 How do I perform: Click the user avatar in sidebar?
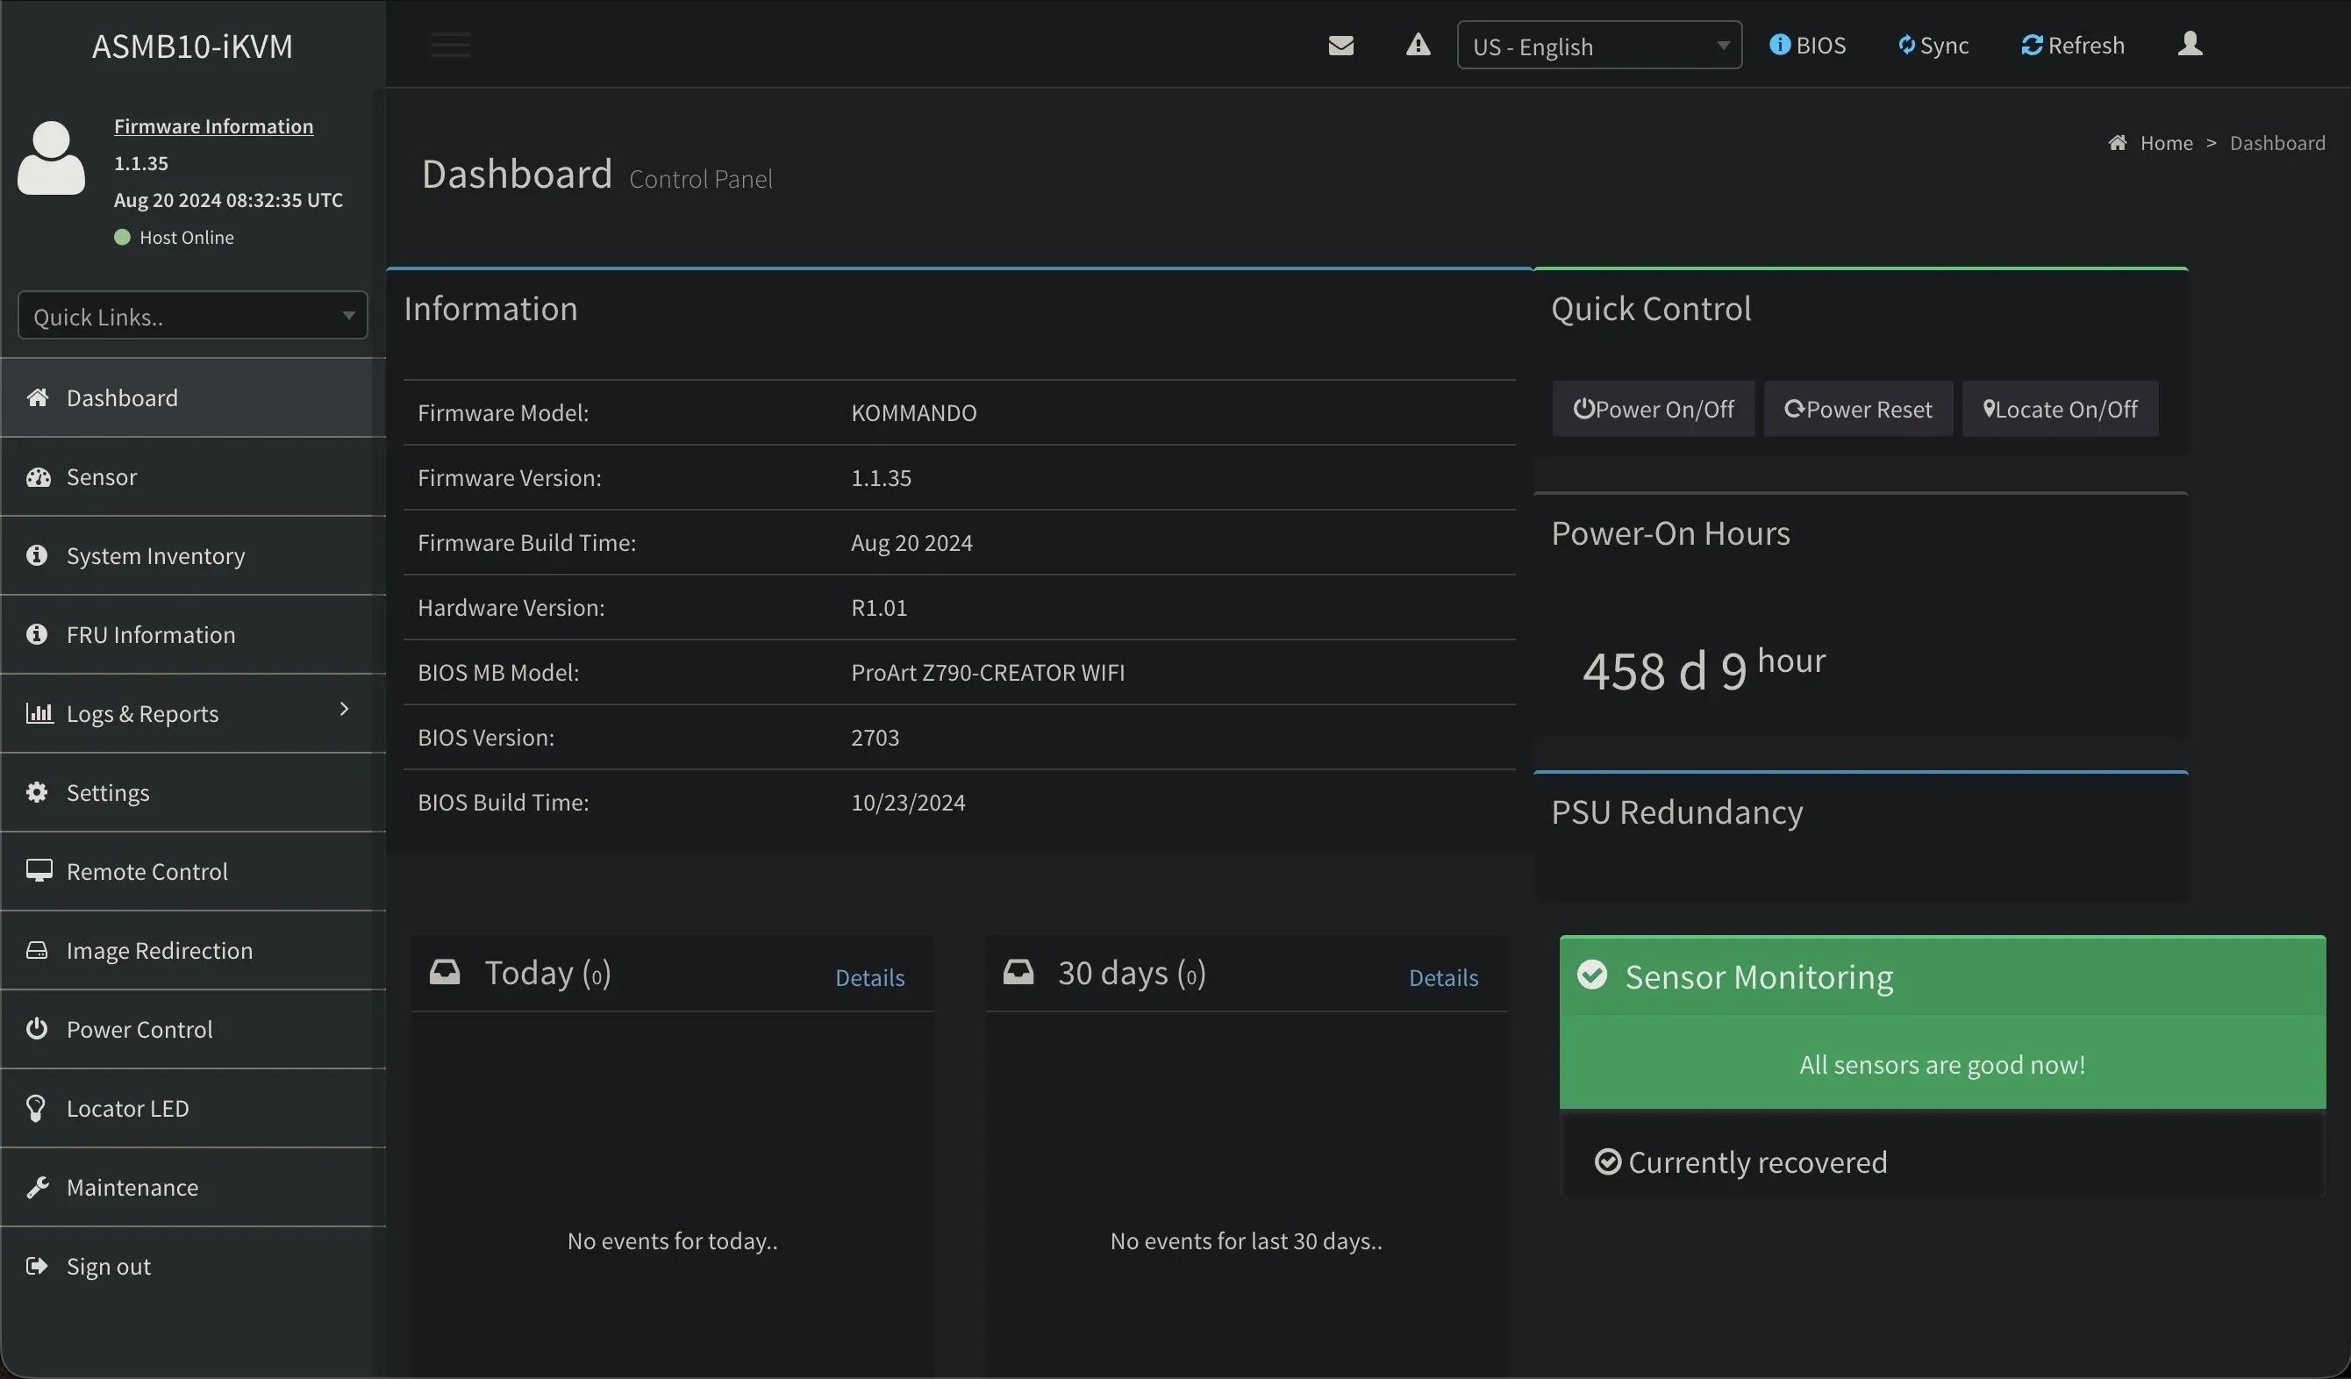point(51,158)
